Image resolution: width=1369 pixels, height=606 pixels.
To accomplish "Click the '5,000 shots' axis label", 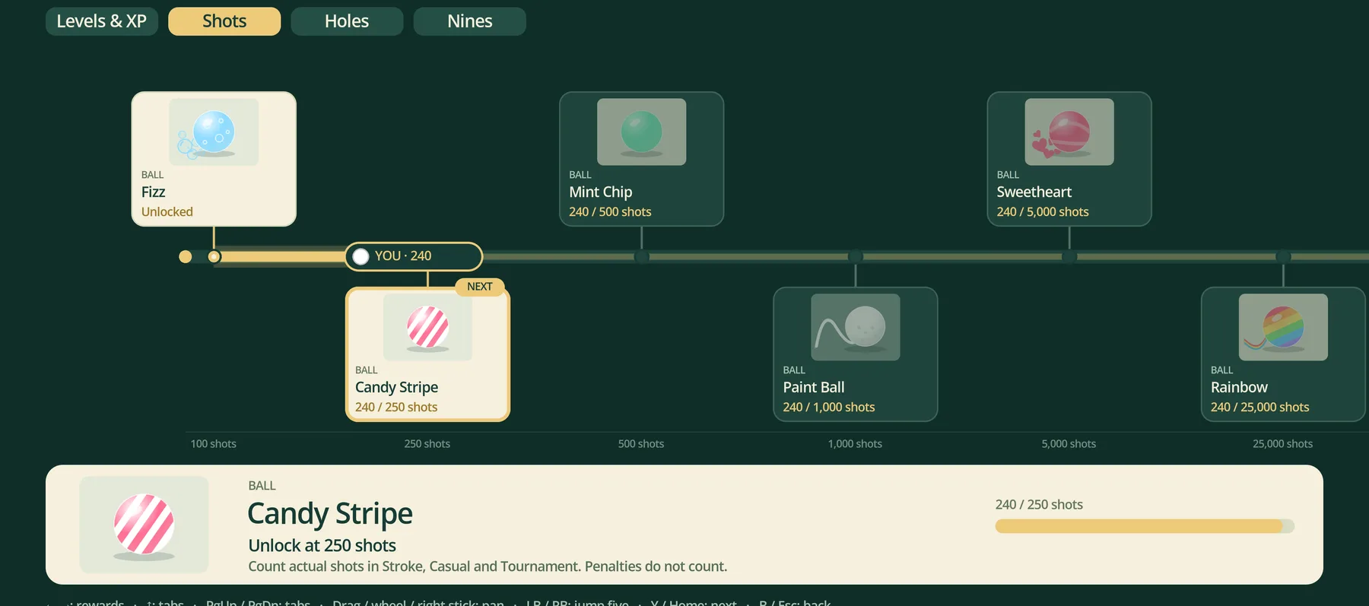I will 1069,444.
